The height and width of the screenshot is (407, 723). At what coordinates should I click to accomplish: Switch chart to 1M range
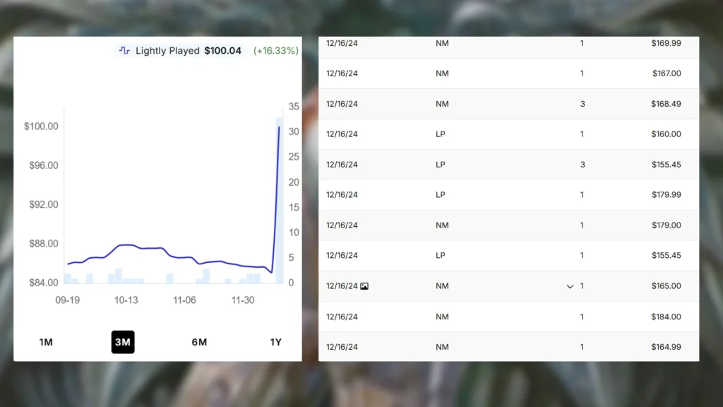point(46,342)
